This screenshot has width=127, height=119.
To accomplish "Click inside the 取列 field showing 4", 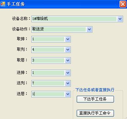I will [48, 50].
